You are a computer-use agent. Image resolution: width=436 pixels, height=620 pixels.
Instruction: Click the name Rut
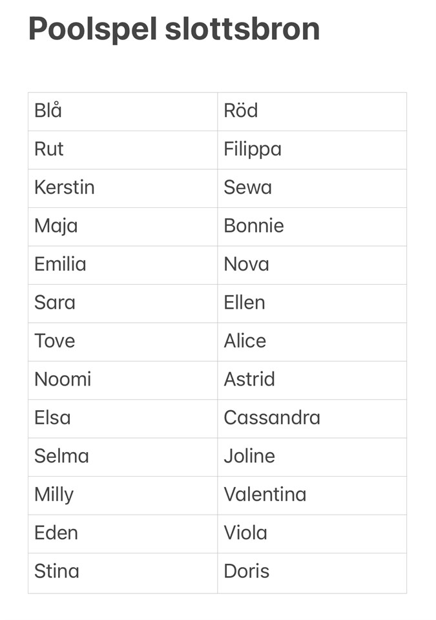[x=49, y=149]
